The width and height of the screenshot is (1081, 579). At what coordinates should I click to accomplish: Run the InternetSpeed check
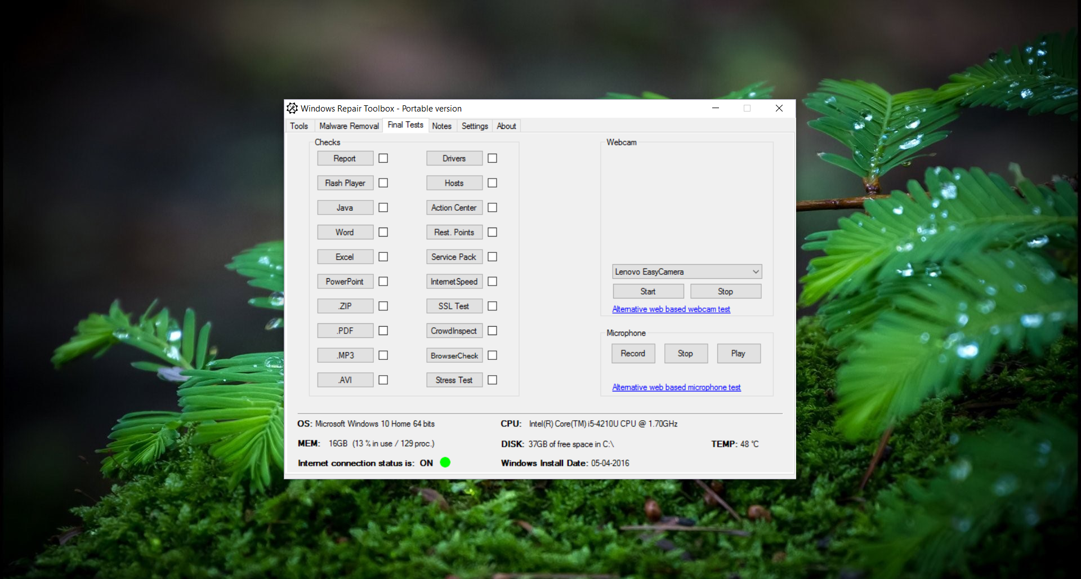[454, 282]
